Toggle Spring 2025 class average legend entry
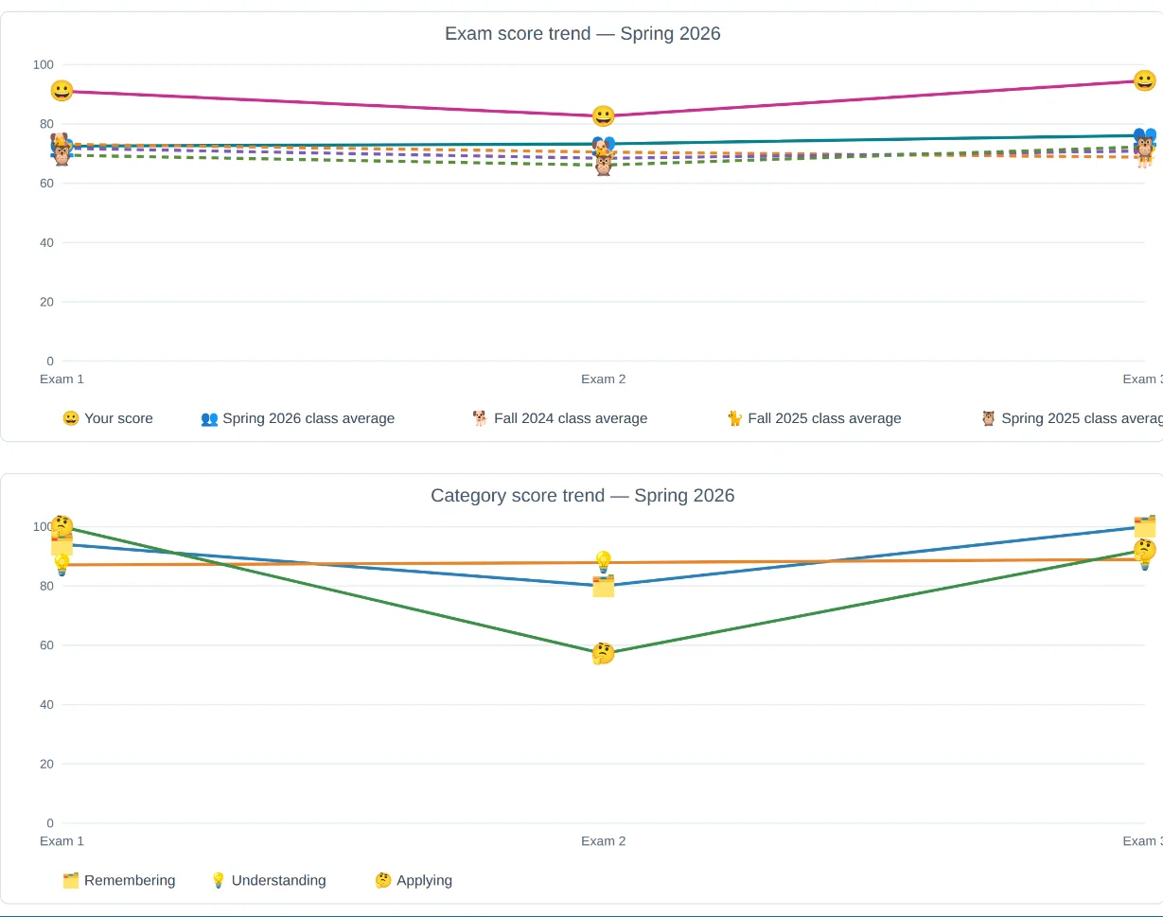The width and height of the screenshot is (1163, 917). pyautogui.click(x=1070, y=418)
